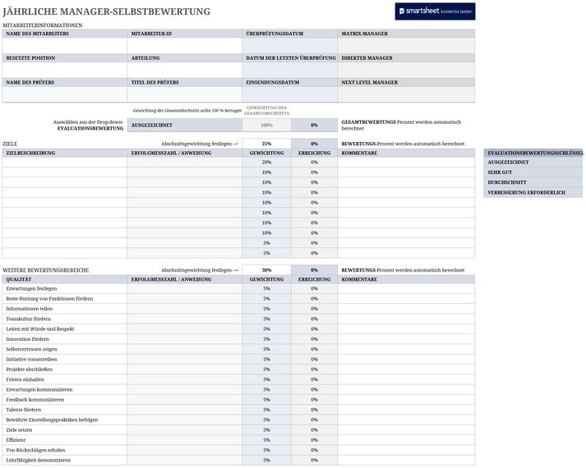Click the row Ziele setzen
The height and width of the screenshot is (468, 586).
point(238,430)
